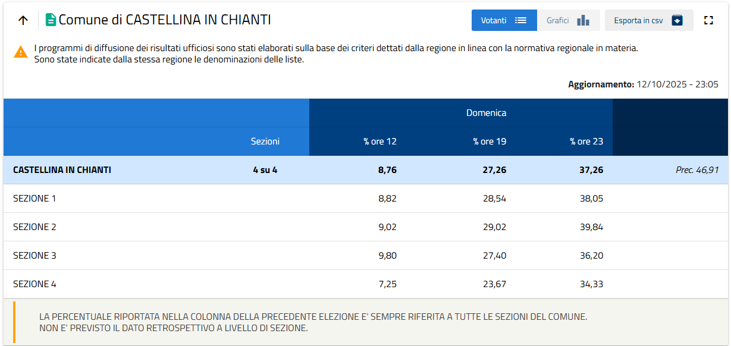Viewport: 731px width, 346px height.
Task: Click the list icon in Votanti button
Action: 520,20
